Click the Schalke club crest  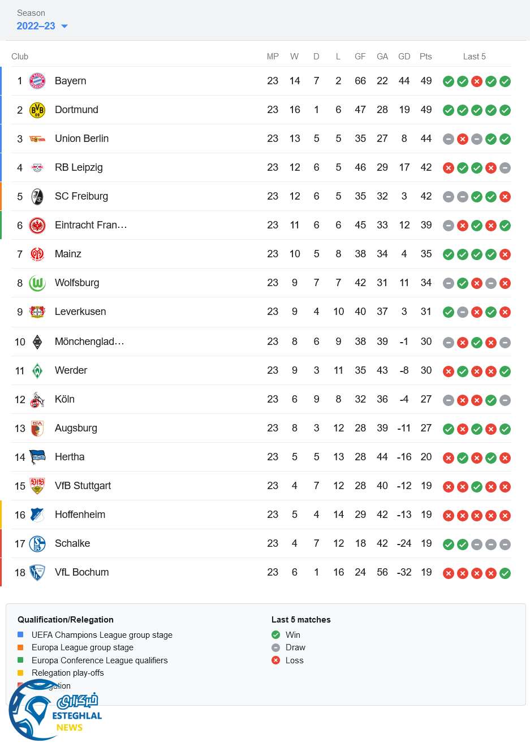pyautogui.click(x=37, y=543)
